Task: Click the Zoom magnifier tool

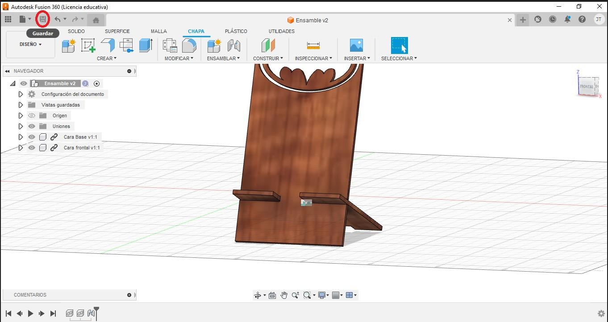Action: 295,295
